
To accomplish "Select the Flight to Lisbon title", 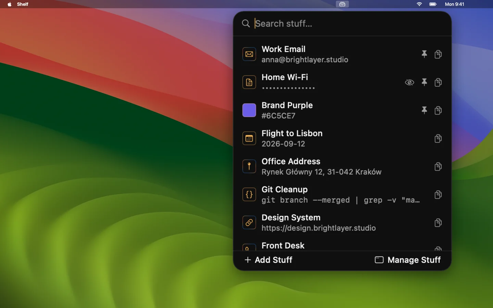I will (292, 133).
